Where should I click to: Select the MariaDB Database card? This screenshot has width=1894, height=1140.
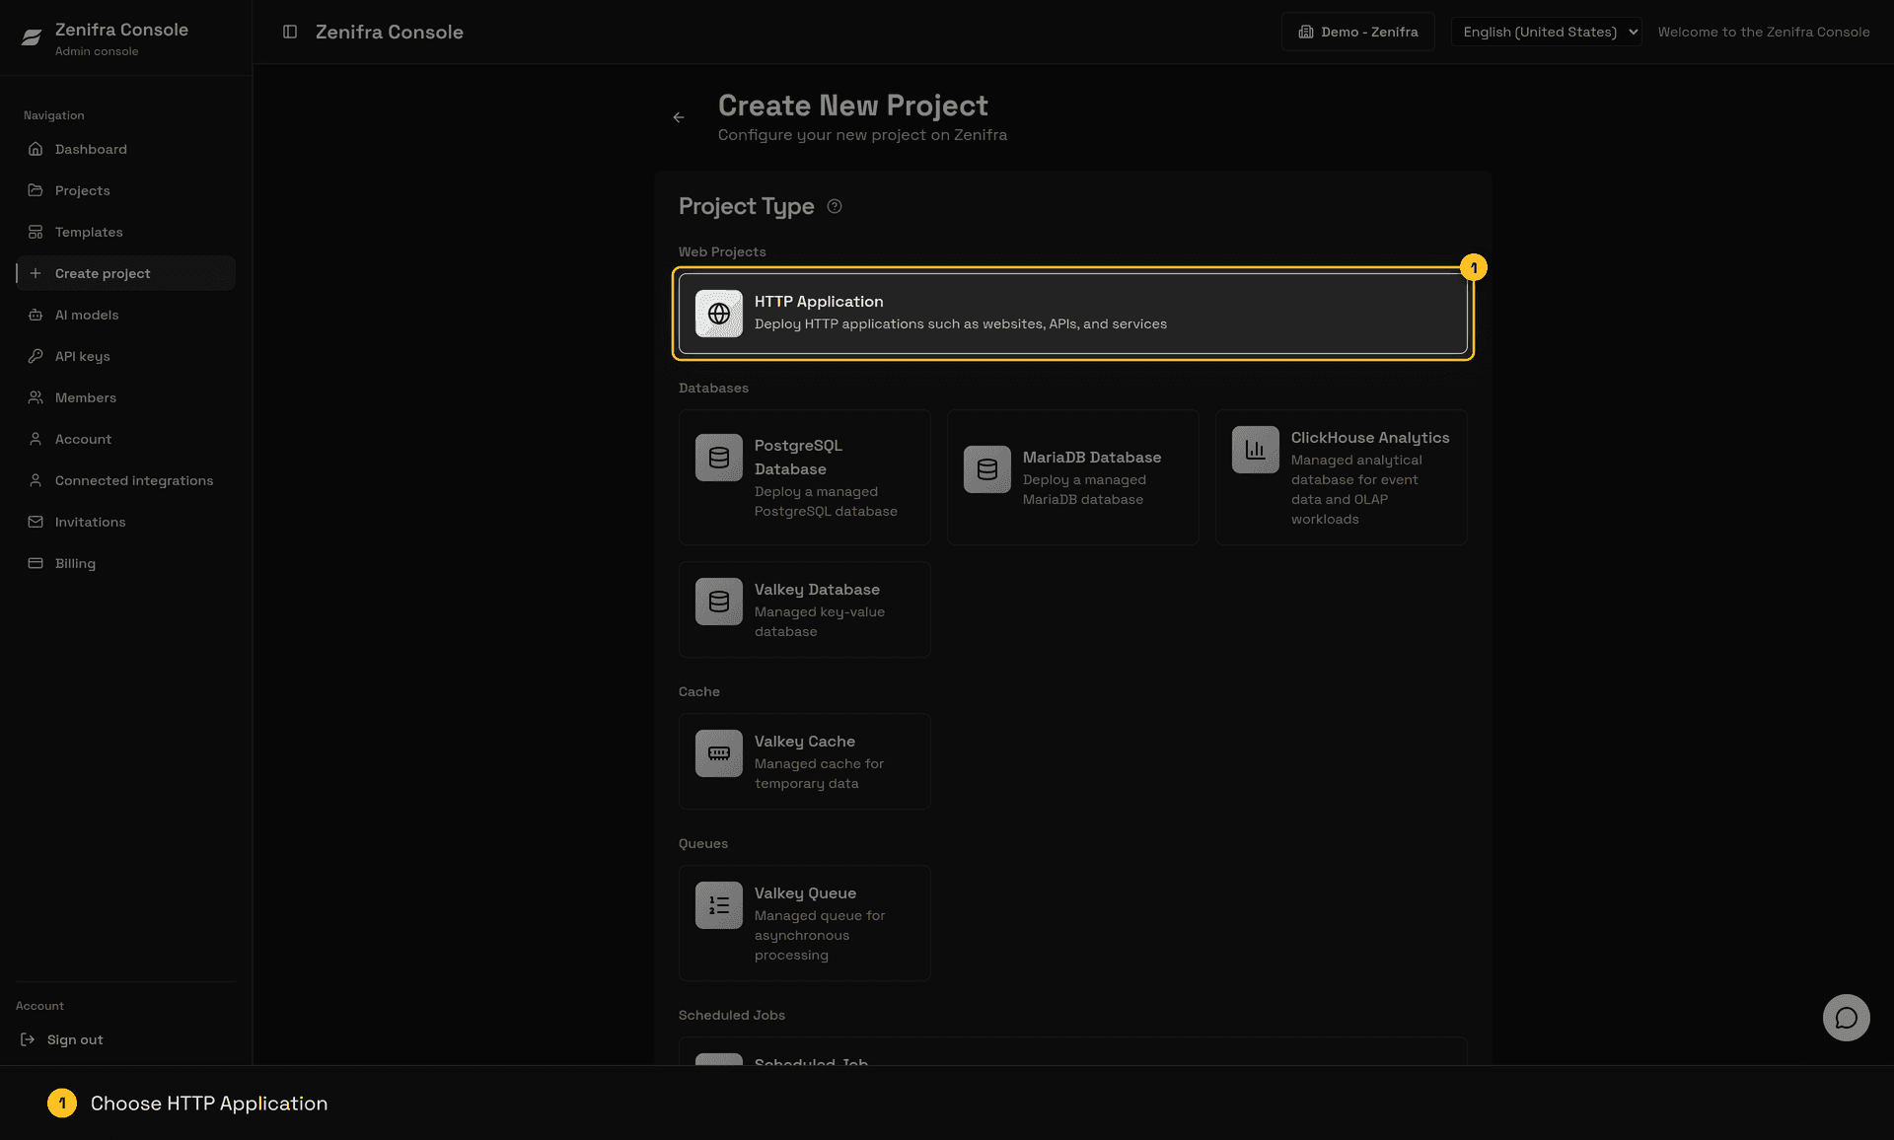1073,477
